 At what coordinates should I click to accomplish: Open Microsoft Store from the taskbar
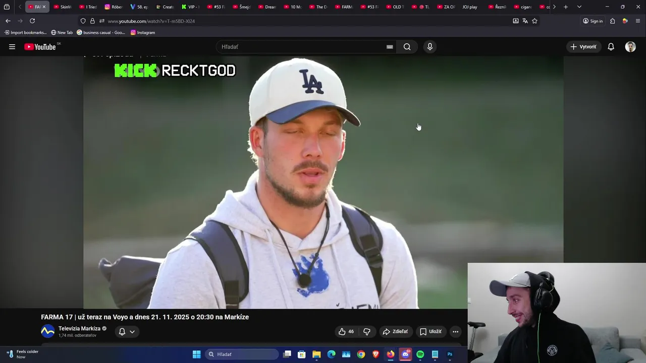click(x=302, y=354)
